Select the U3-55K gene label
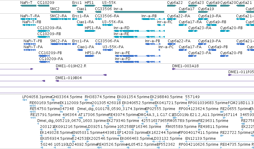254x149 pixels. click(x=109, y=3)
